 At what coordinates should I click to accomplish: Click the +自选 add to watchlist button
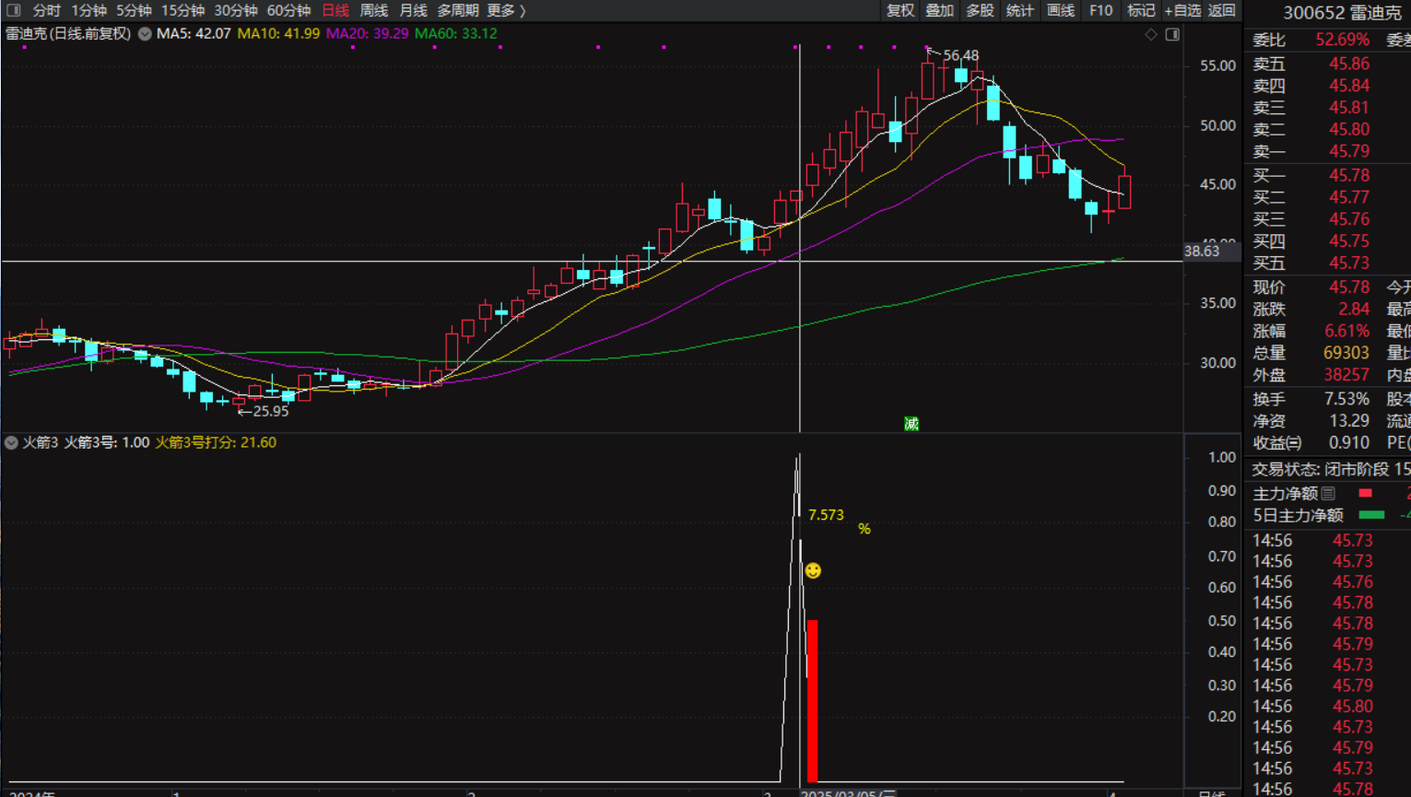[x=1182, y=10]
